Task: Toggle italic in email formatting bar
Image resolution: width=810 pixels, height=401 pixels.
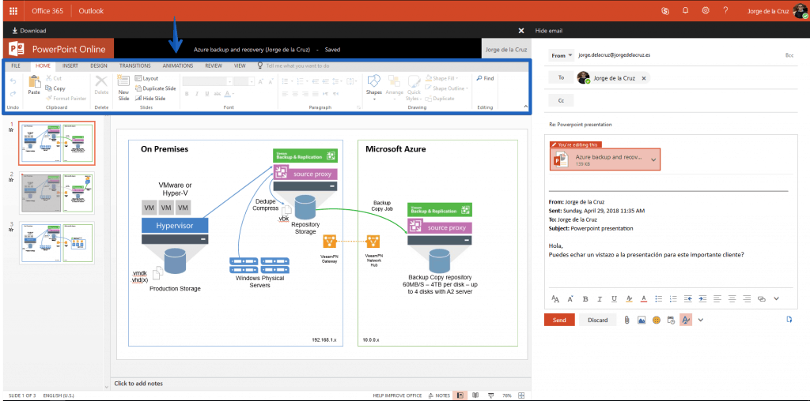Action: tap(600, 298)
